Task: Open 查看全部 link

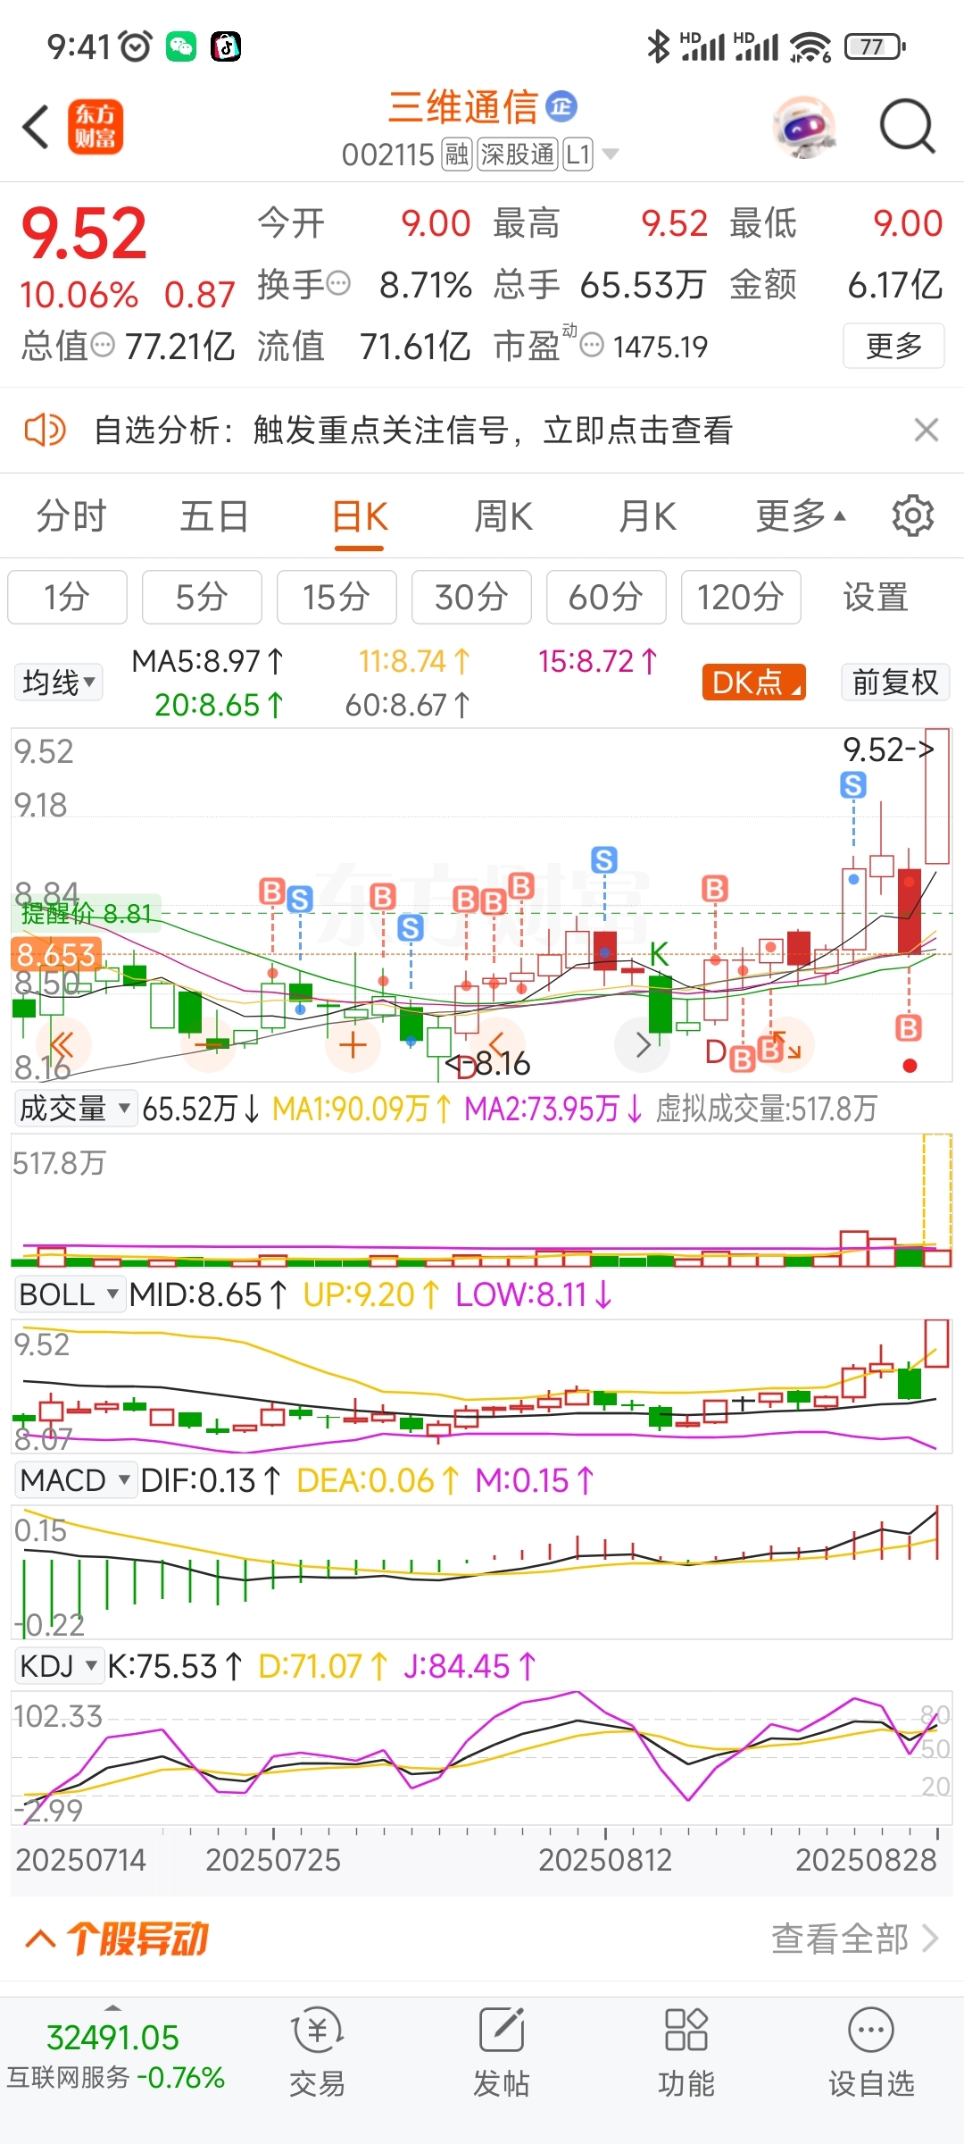Action: (x=854, y=1939)
